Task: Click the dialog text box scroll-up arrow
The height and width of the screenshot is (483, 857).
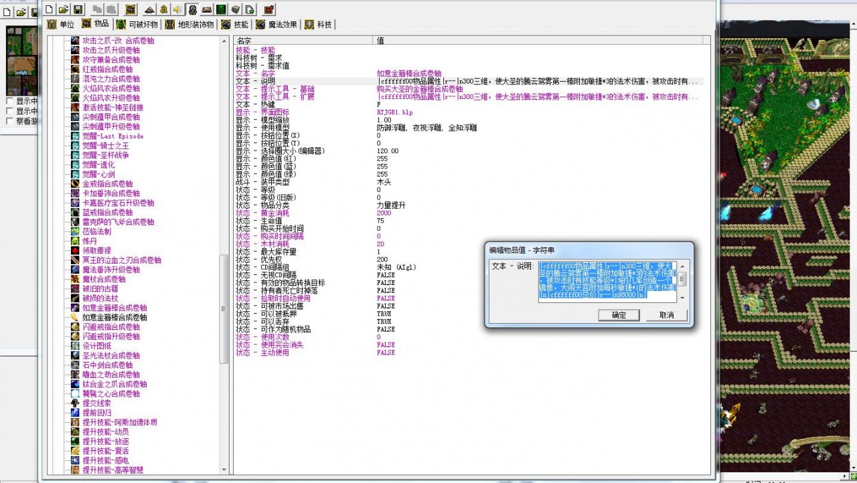Action: pos(682,265)
